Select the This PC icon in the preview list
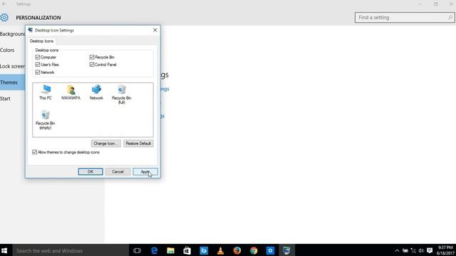 coord(46,92)
